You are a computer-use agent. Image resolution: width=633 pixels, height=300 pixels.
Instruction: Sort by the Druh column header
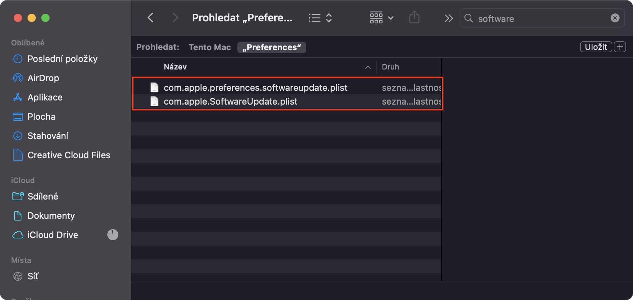tap(390, 67)
